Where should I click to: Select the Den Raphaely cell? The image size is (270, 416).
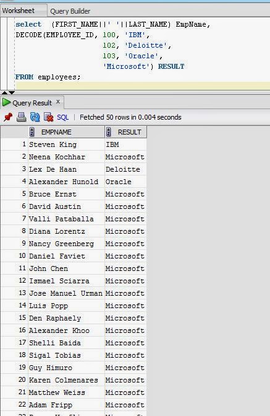66,318
